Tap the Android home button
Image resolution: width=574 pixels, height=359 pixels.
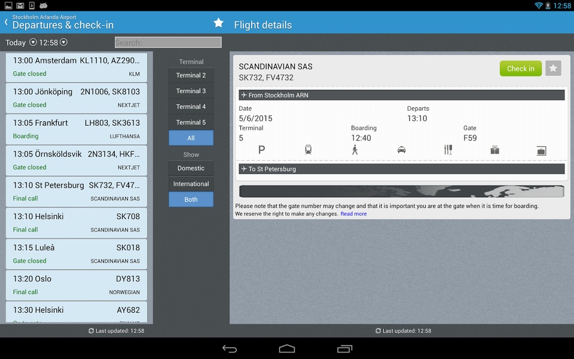[x=287, y=349]
